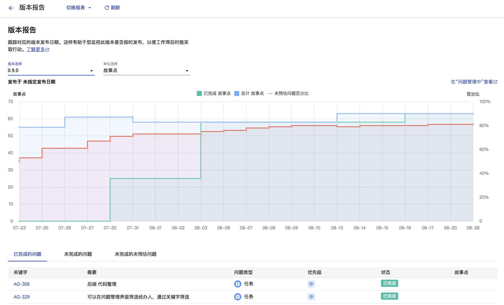This screenshot has height=305, width=504.
Task: Open issue AG-306 link
Action: pos(22,284)
